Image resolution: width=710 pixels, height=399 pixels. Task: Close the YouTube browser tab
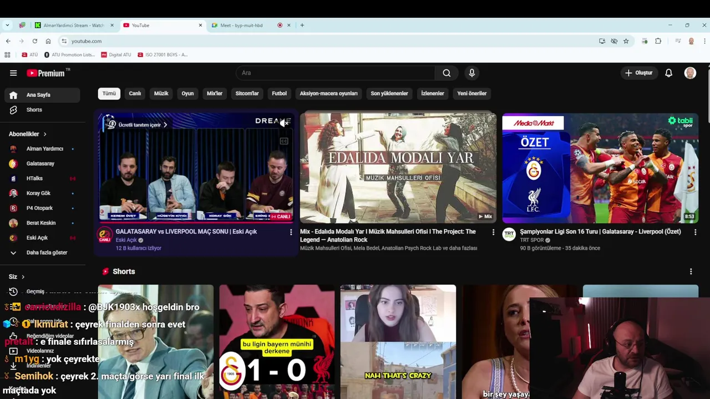[200, 25]
